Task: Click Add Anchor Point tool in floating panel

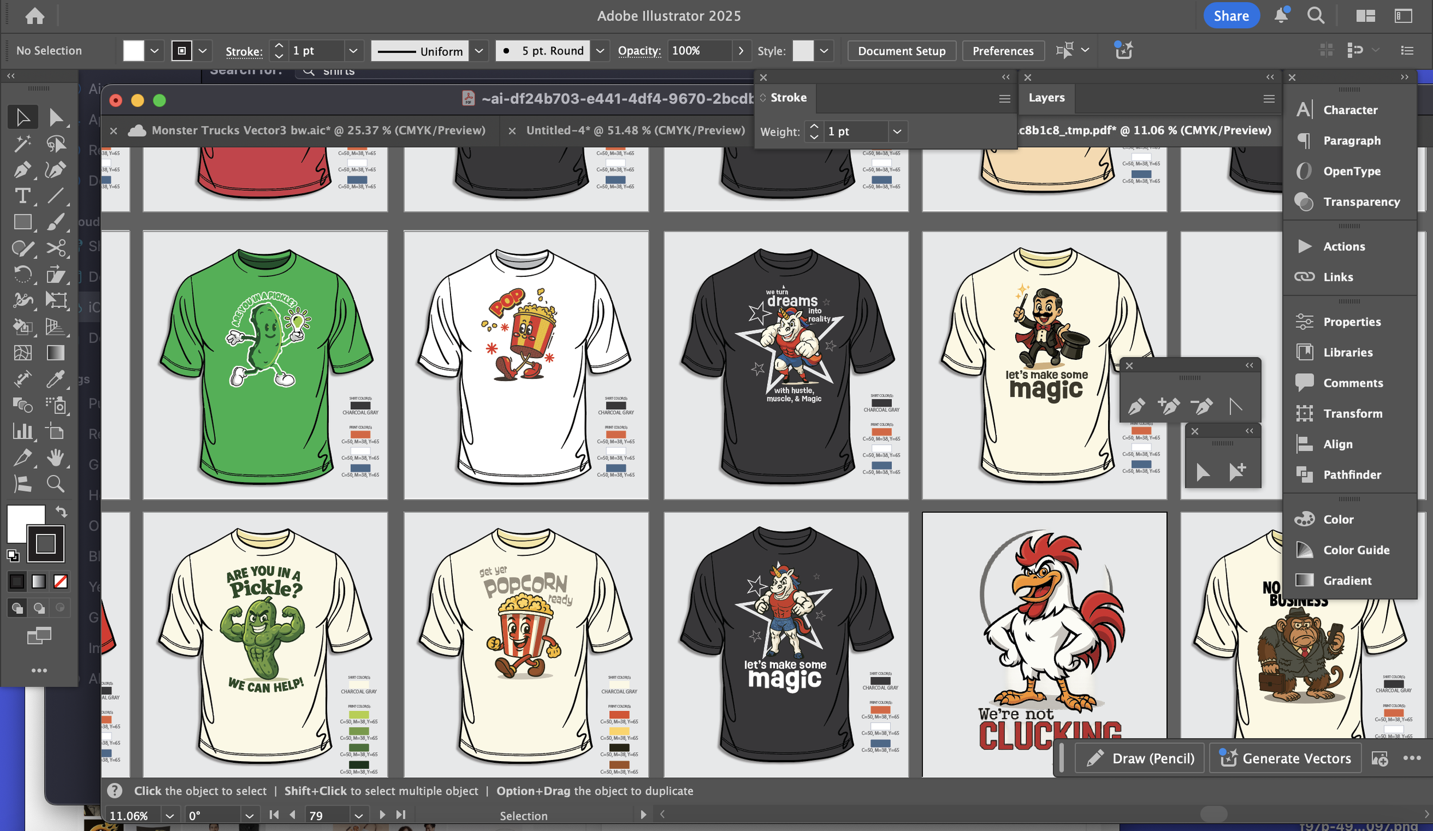Action: click(1169, 406)
